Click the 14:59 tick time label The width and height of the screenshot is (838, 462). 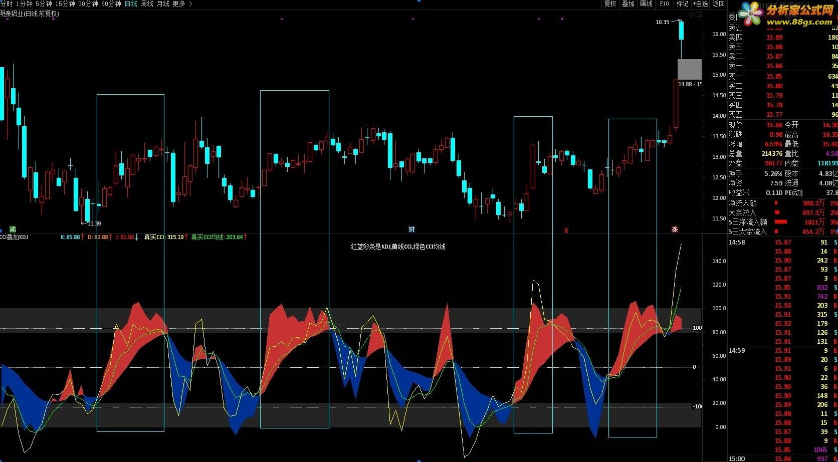click(737, 350)
